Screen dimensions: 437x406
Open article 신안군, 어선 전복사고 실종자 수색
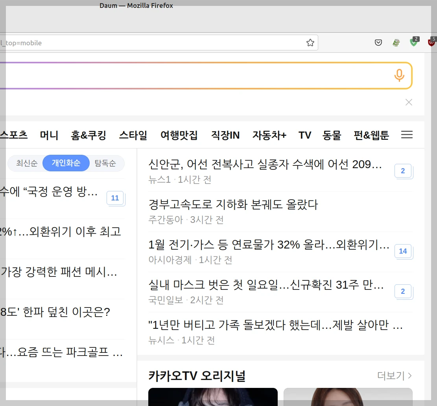[x=265, y=164]
